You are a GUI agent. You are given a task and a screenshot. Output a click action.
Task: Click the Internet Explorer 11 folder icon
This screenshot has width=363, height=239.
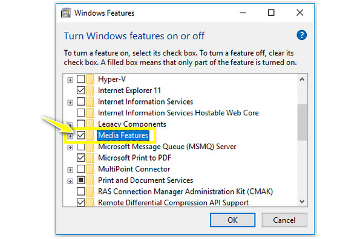(x=90, y=91)
